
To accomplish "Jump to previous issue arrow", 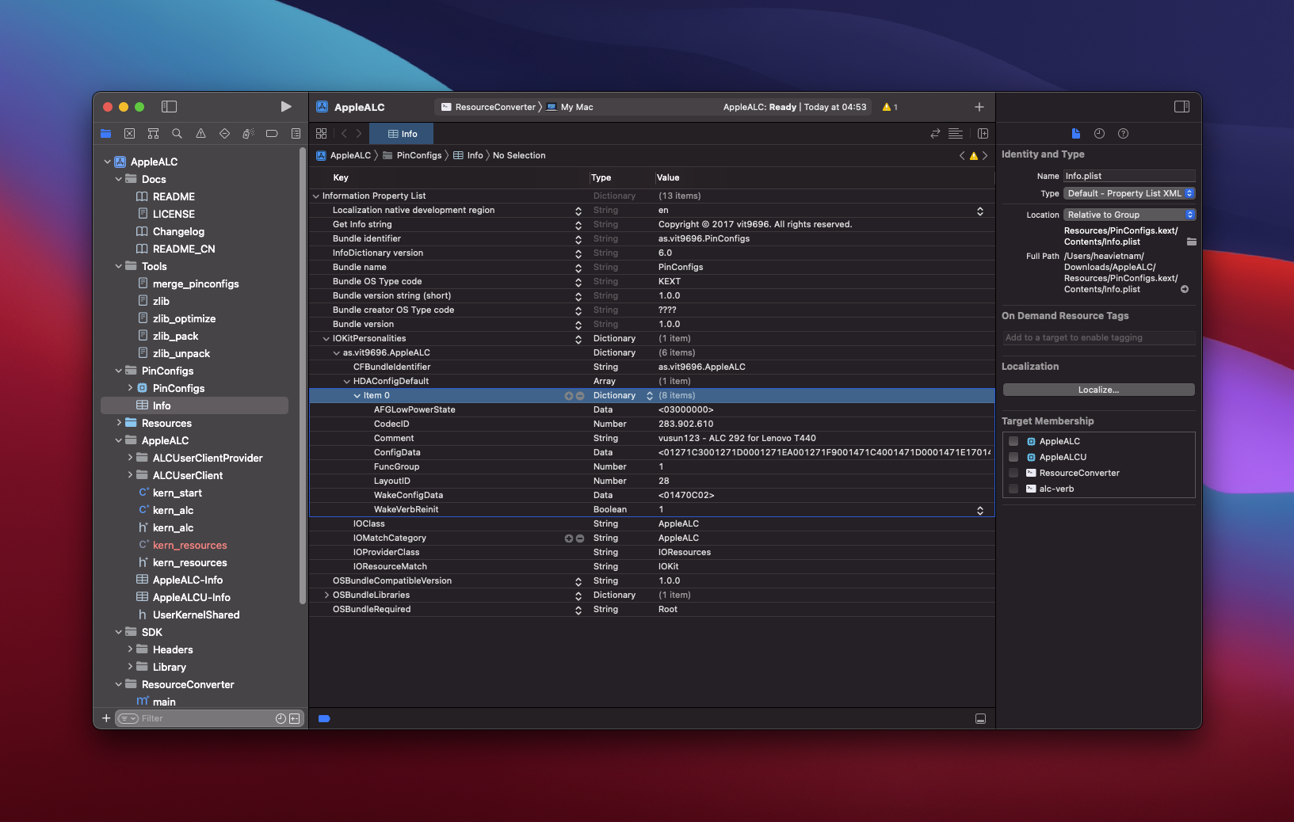I will 962,156.
